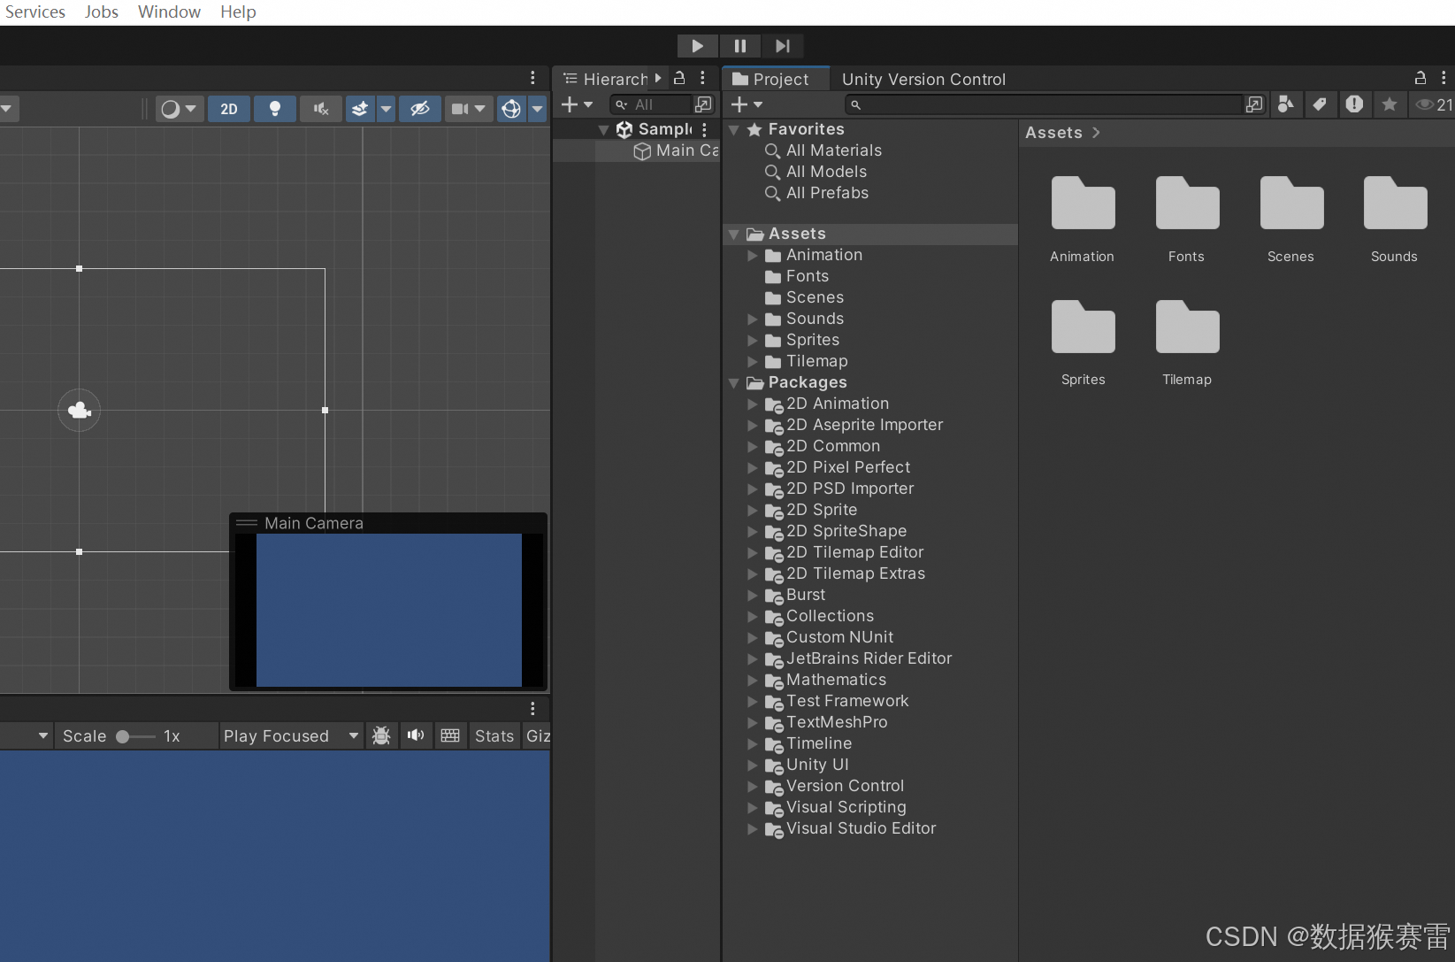1455x962 pixels.
Task: Select the Hierarchy tab
Action: click(607, 79)
